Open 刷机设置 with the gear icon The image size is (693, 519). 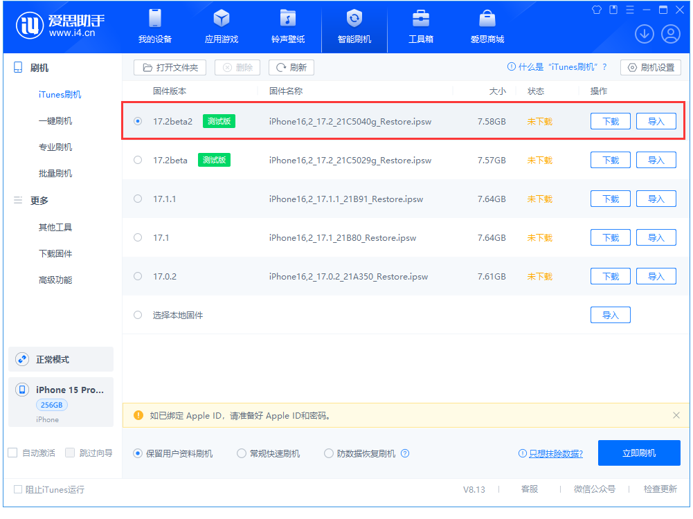coord(650,67)
